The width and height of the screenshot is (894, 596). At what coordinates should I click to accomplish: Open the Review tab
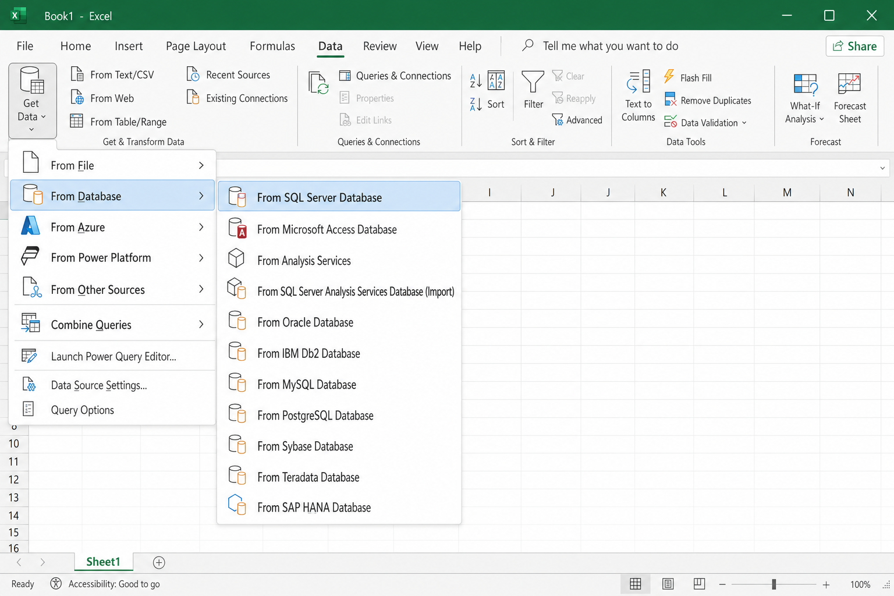click(379, 46)
